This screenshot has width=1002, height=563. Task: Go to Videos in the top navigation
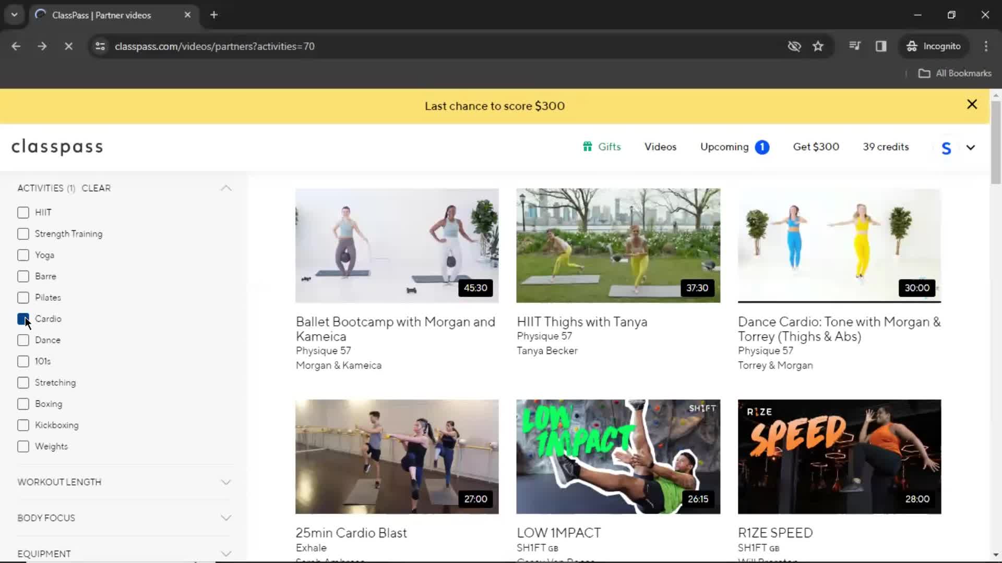660,147
